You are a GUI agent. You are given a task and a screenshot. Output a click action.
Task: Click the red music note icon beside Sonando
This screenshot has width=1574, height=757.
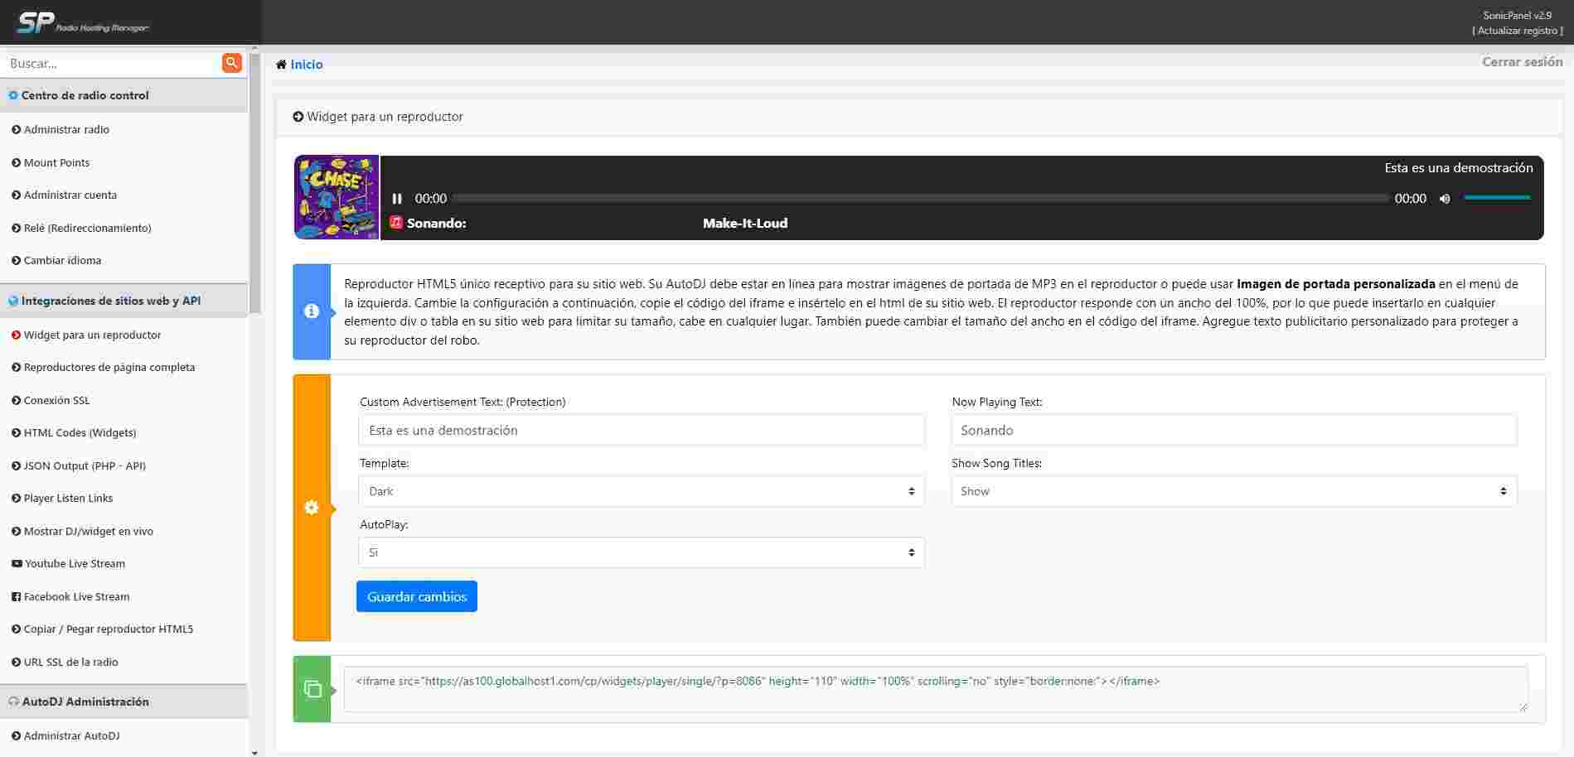[397, 223]
